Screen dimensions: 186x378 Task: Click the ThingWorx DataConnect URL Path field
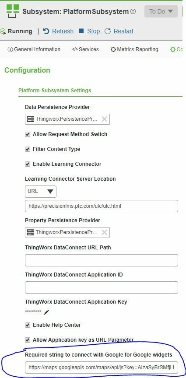point(102,260)
